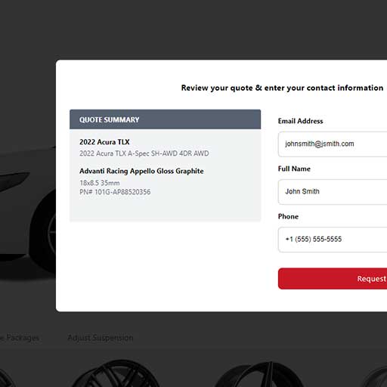Click the 'Full Name' field label
This screenshot has width=387, height=387.
pos(294,169)
